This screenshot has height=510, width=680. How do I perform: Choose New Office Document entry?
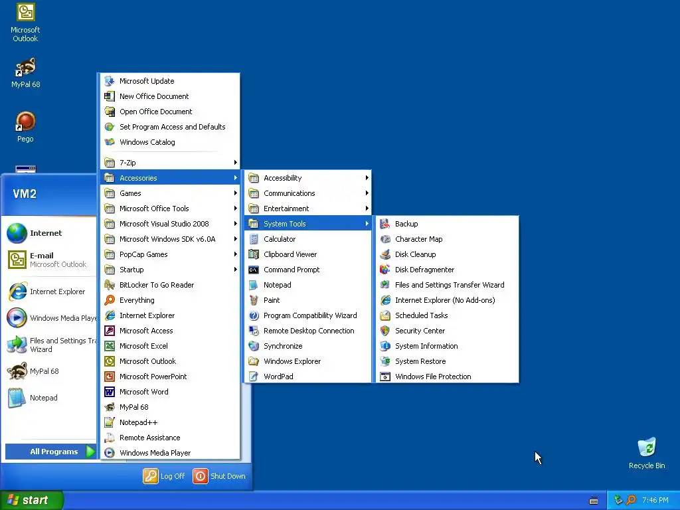click(170, 96)
